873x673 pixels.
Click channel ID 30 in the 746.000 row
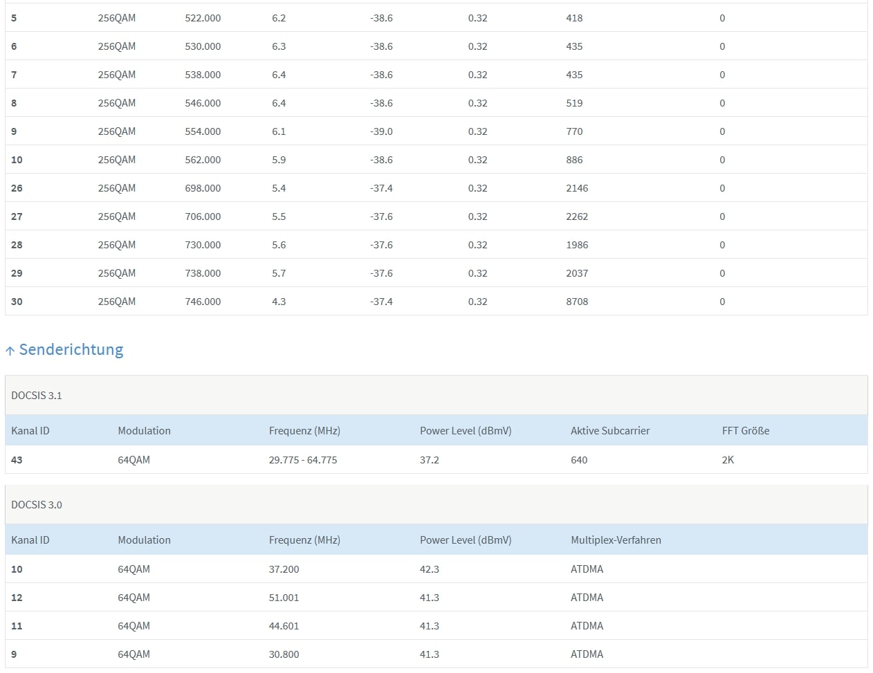click(17, 302)
